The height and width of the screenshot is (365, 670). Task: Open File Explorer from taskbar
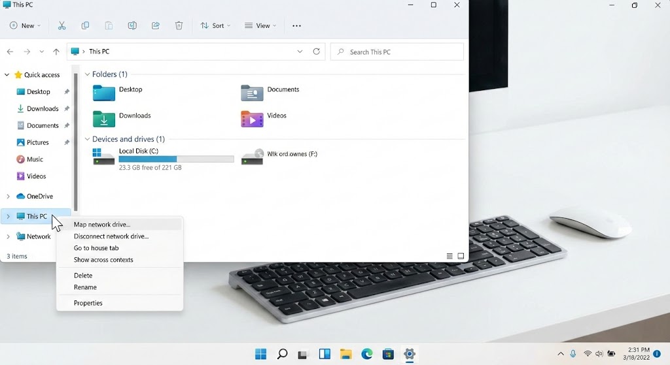[345, 353]
